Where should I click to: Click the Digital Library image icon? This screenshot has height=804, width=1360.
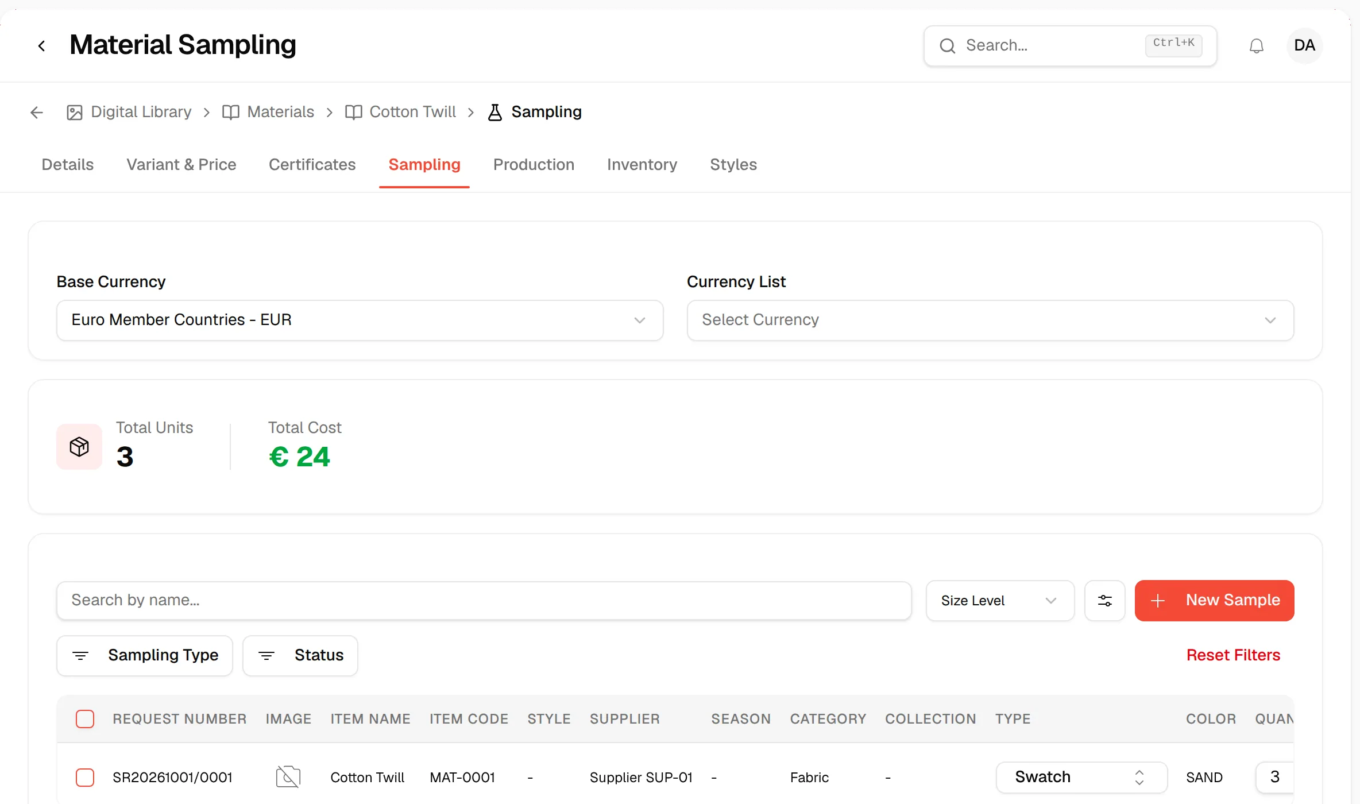(75, 112)
